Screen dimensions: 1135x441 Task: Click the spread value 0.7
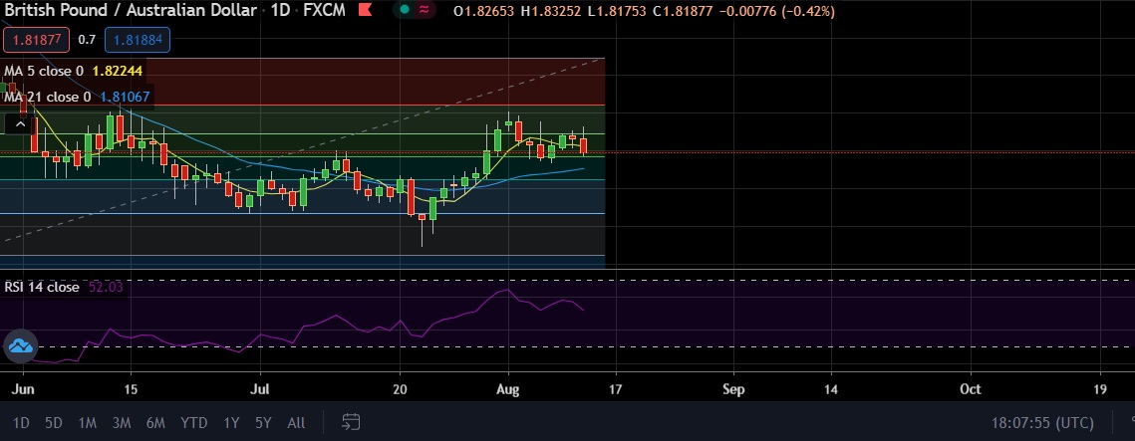point(87,40)
